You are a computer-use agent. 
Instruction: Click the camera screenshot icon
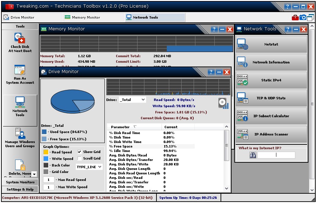(303, 18)
